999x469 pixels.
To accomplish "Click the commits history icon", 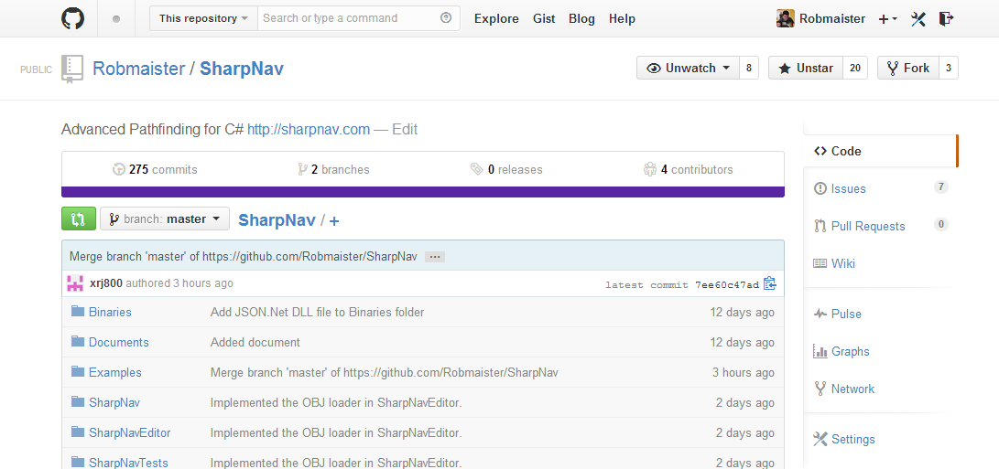I will tap(118, 169).
